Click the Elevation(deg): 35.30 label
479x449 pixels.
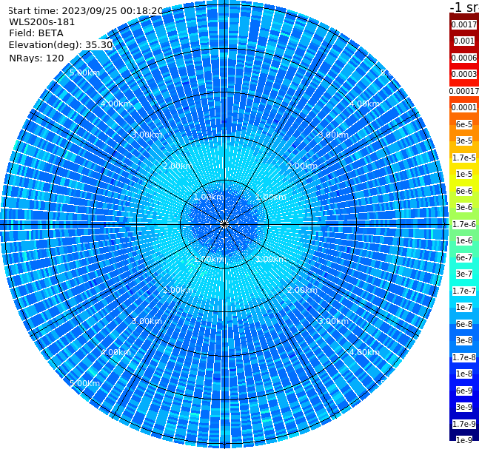point(61,45)
